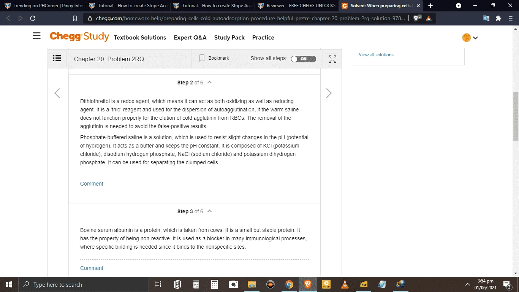The image size is (519, 292).
Task: Go to next problem arrow
Action: [329, 93]
